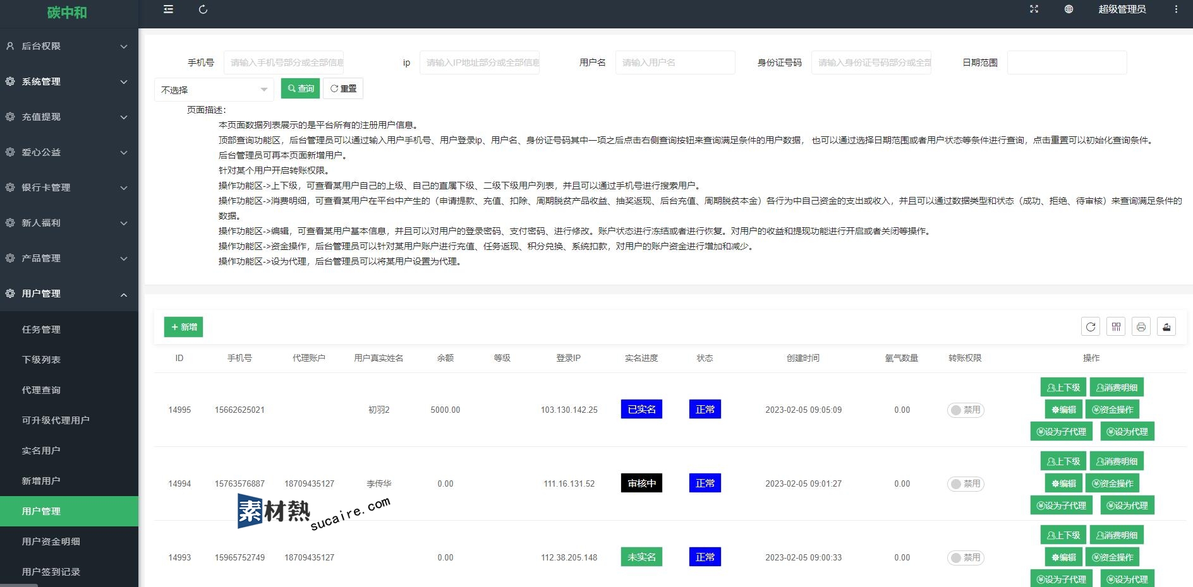The width and height of the screenshot is (1193, 587).
Task: Collapse the 用户管理 sidebar group
Action: coord(69,293)
